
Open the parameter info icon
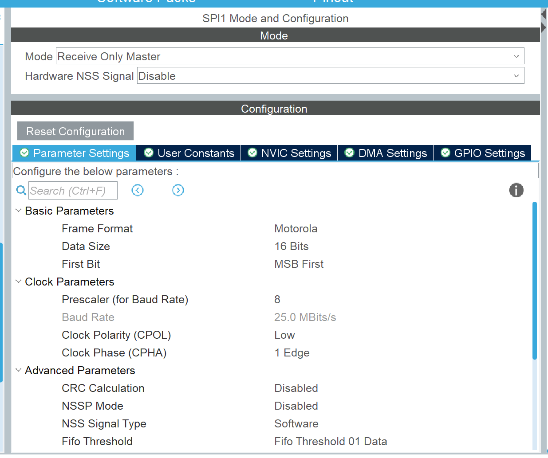(516, 191)
